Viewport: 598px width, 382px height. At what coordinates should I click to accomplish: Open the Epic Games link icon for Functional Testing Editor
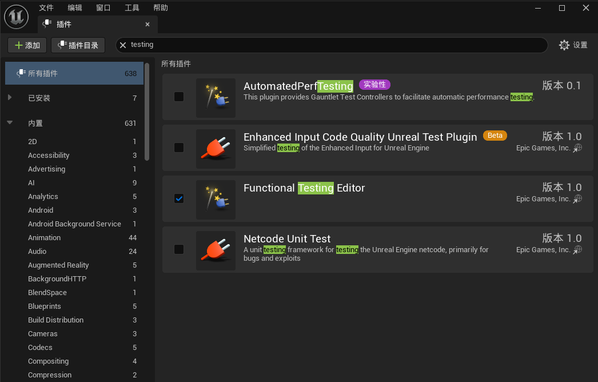(578, 199)
